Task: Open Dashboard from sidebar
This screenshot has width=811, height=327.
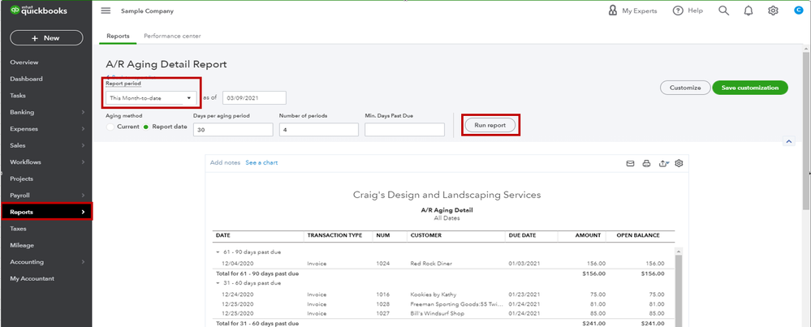Action: (26, 79)
